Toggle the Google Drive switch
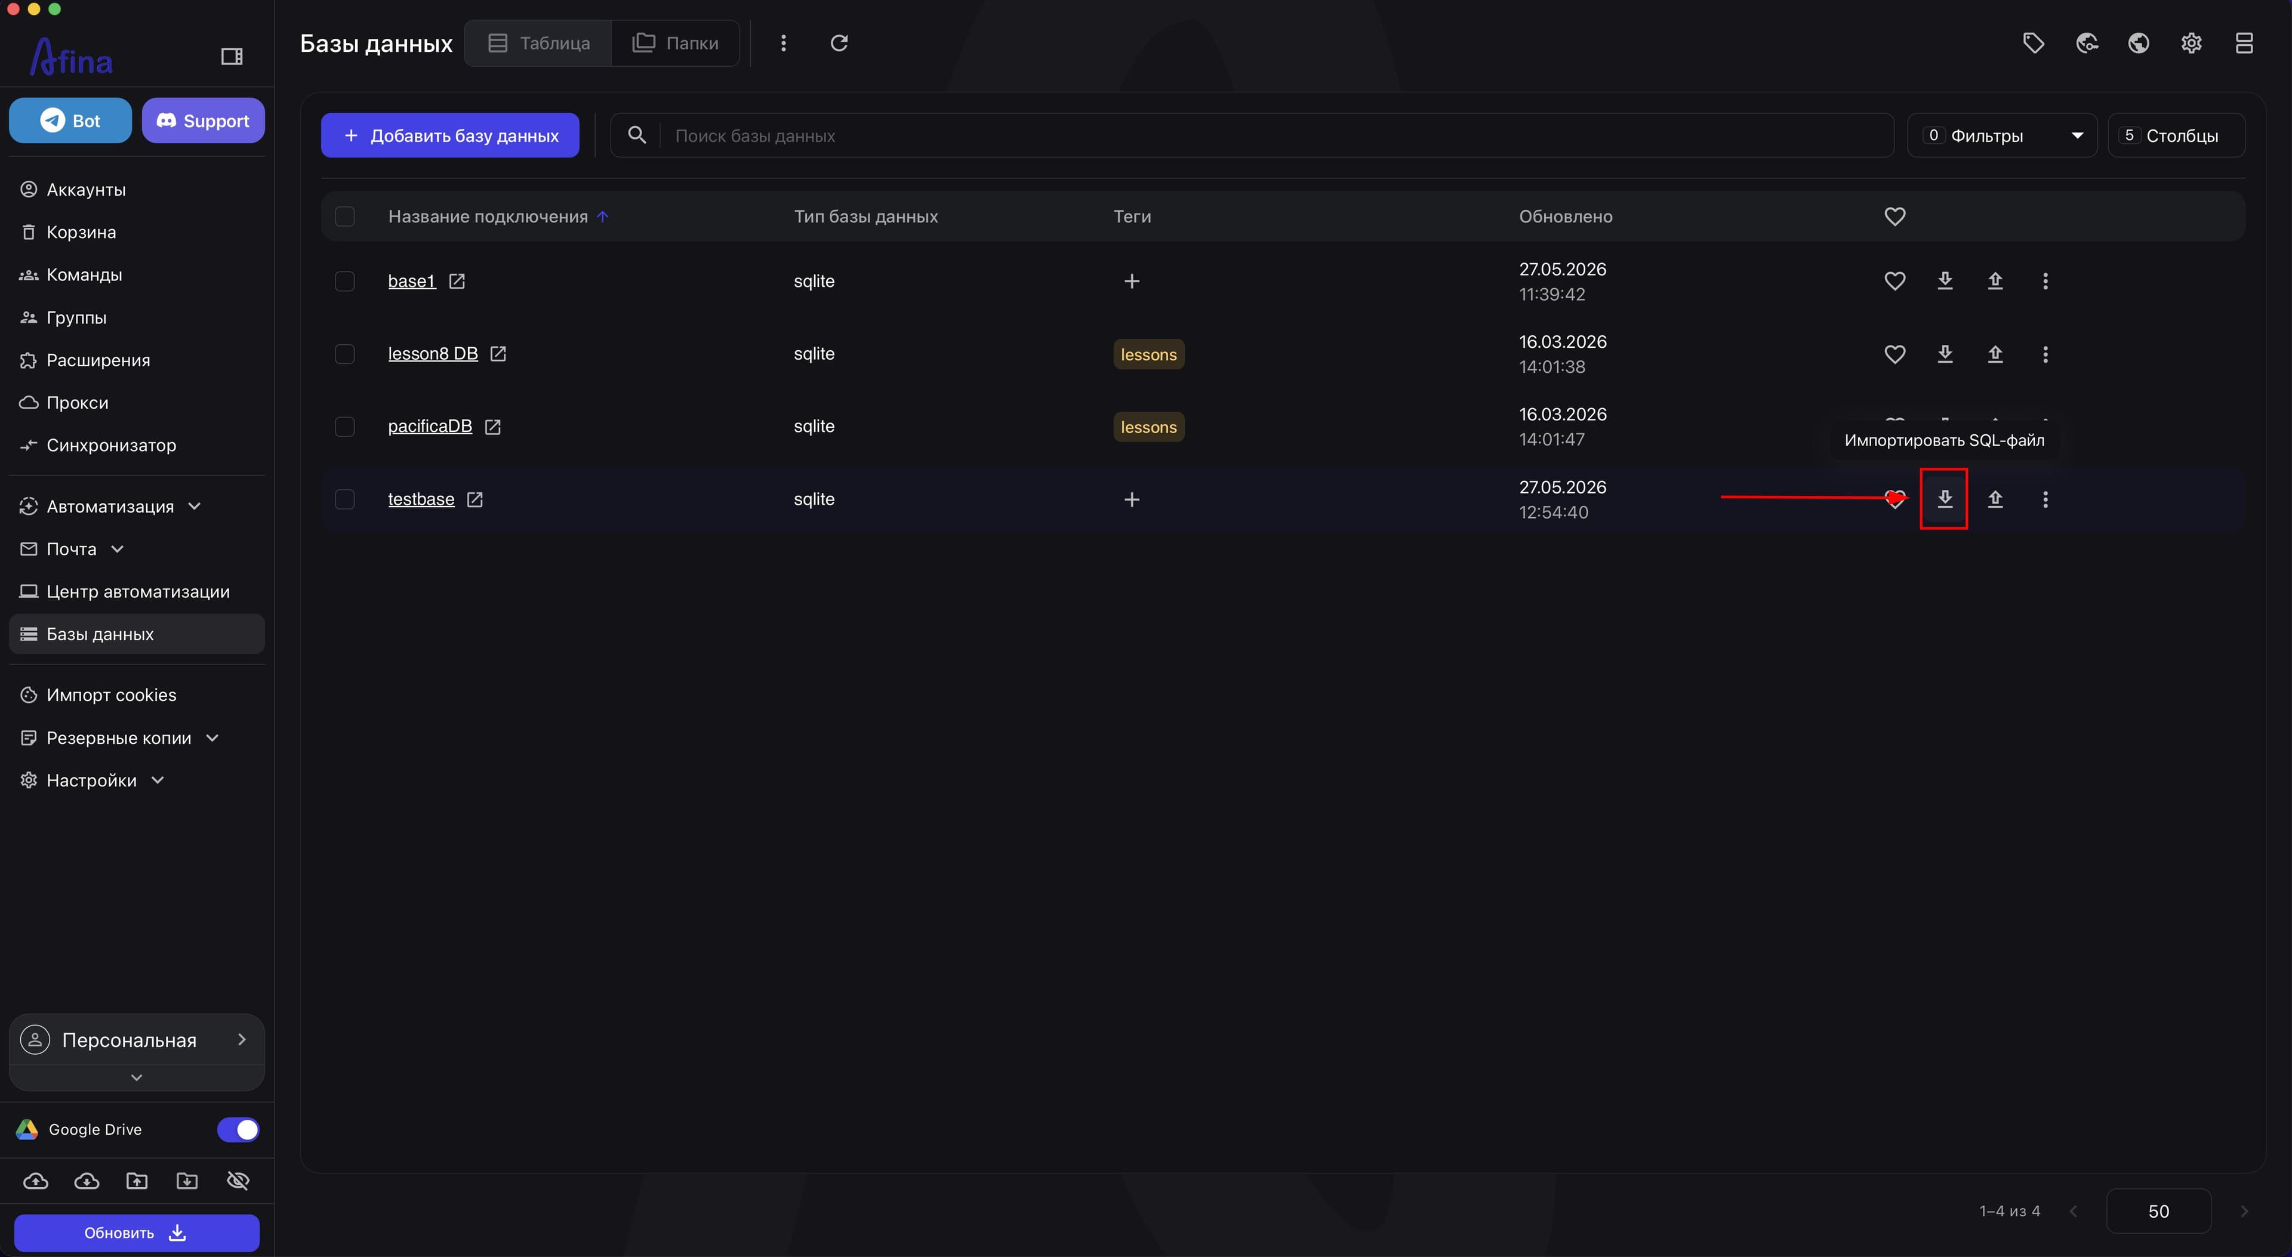The height and width of the screenshot is (1257, 2292). click(x=238, y=1129)
